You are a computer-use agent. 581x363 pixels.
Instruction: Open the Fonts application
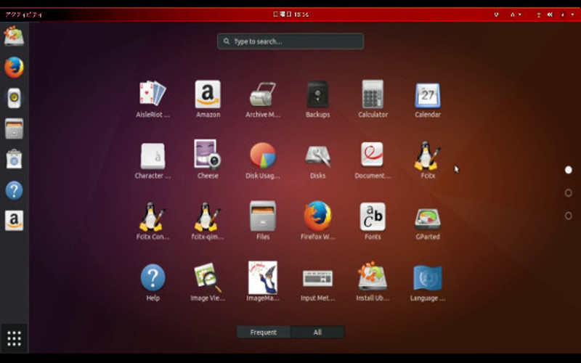373,221
